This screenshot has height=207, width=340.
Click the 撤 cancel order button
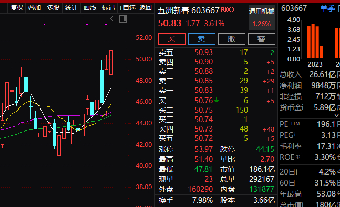(232, 39)
